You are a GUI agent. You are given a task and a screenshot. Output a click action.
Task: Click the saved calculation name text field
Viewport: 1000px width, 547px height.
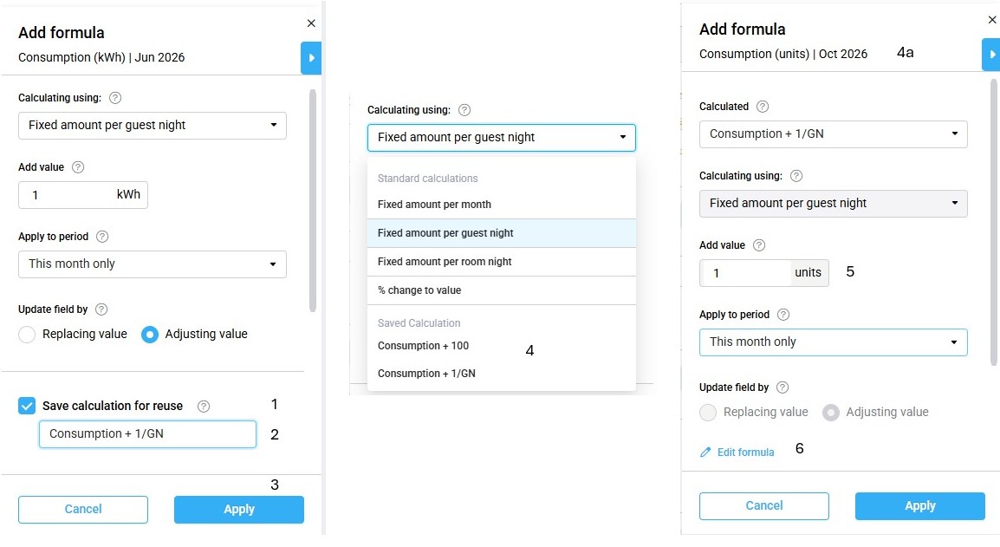point(147,434)
